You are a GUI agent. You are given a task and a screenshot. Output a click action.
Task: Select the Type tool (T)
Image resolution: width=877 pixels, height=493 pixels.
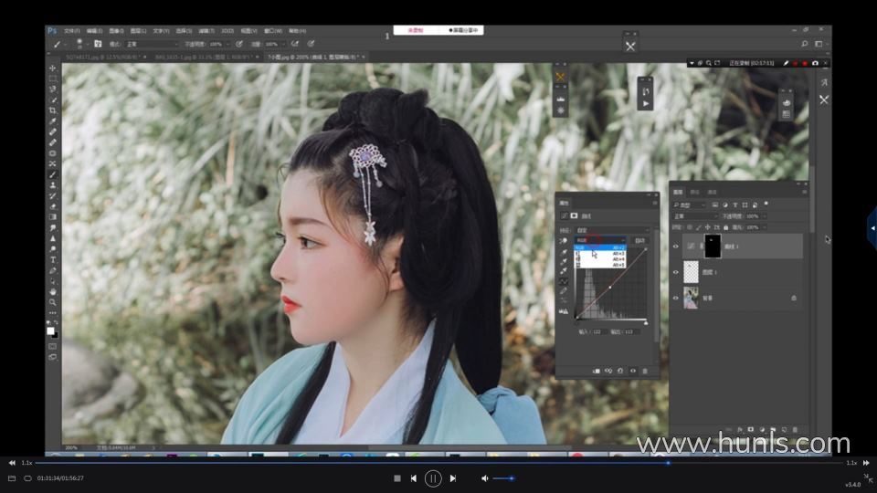click(52, 259)
